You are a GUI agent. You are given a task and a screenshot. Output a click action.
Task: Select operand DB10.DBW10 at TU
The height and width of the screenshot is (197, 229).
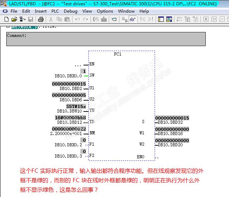click(x=69, y=111)
